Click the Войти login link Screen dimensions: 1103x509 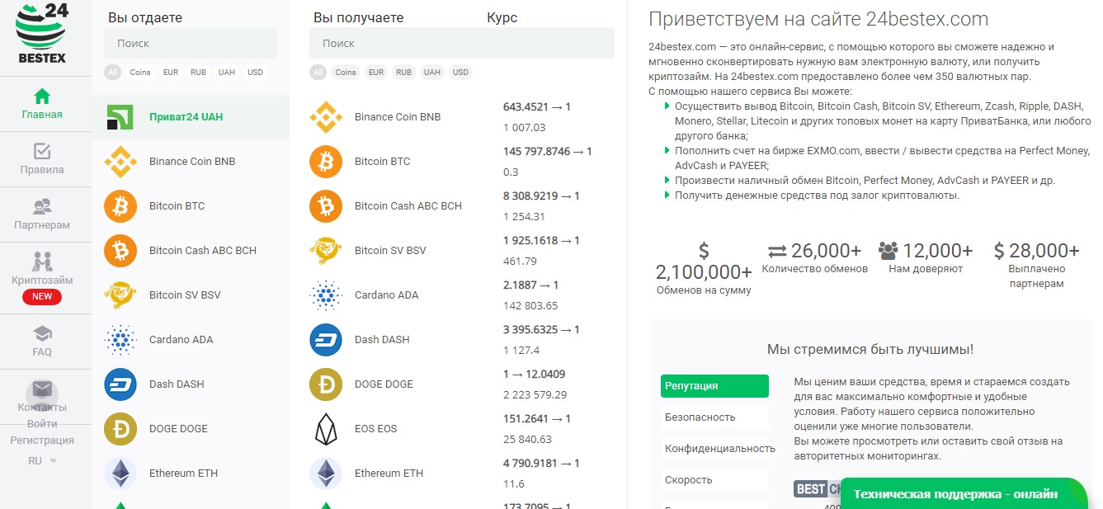(42, 424)
